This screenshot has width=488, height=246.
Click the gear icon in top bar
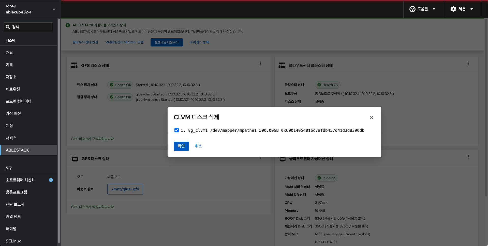point(453,9)
